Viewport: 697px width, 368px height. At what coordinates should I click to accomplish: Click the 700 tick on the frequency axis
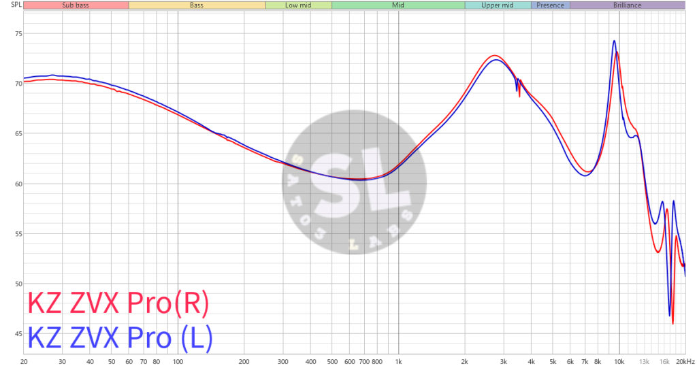pos(364,362)
